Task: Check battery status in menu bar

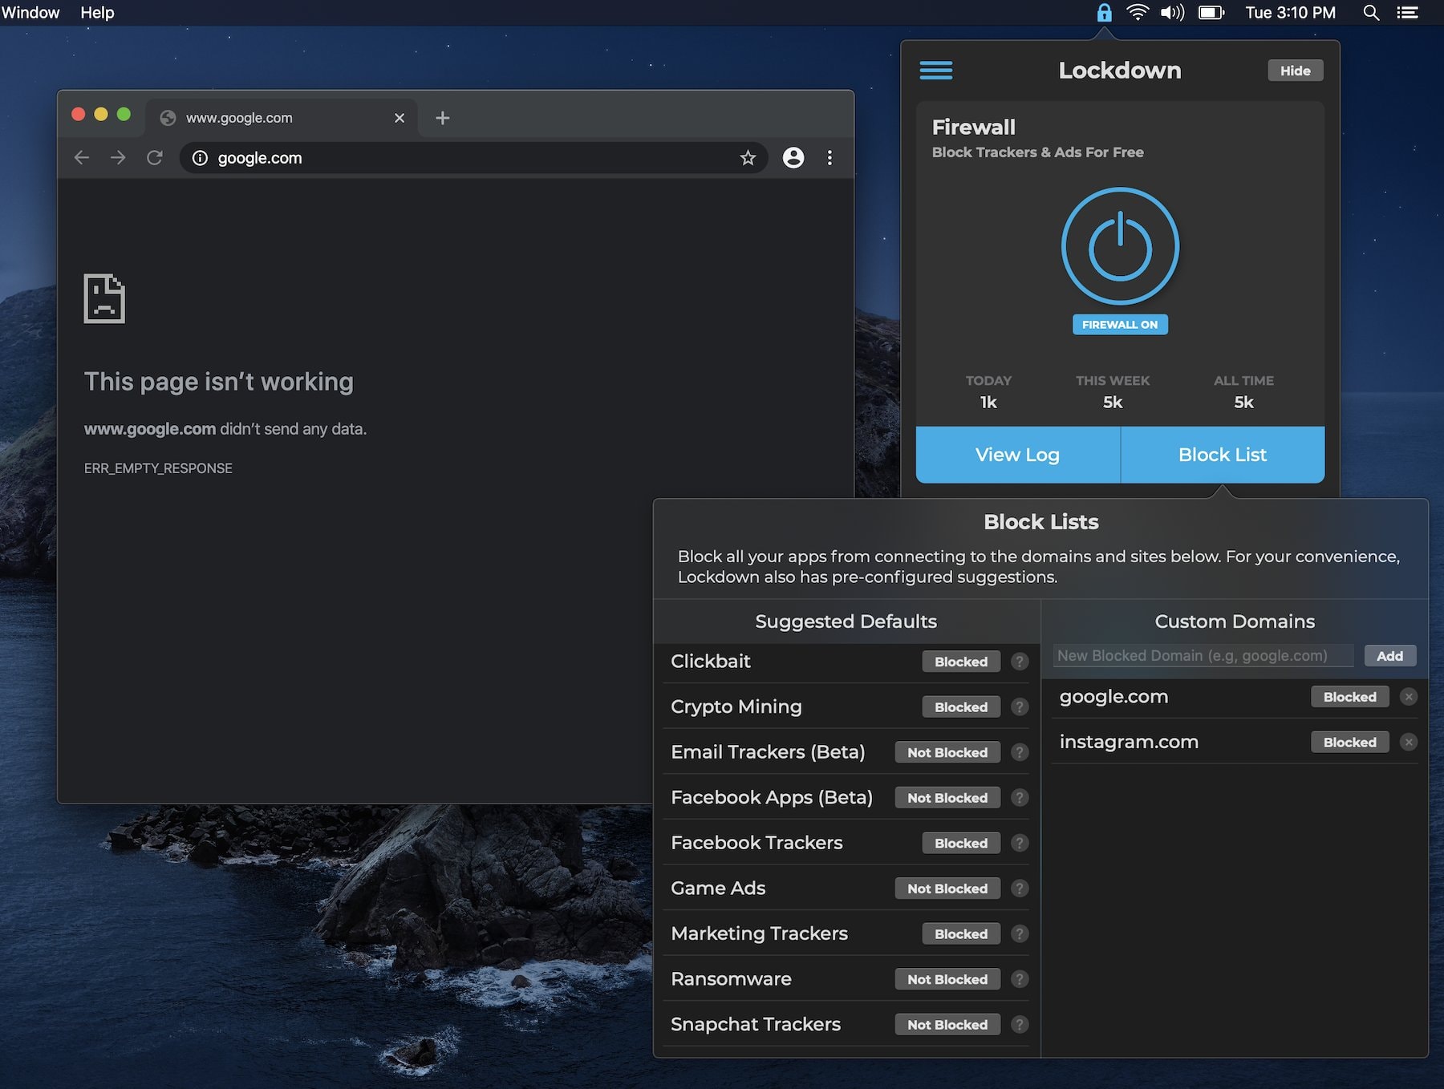Action: click(x=1211, y=13)
